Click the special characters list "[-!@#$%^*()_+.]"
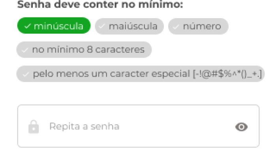The image size is (276, 158). click(x=227, y=74)
